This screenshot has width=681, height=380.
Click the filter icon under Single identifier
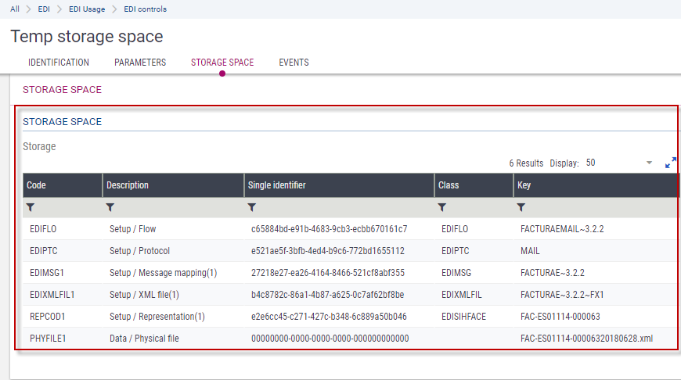click(x=252, y=207)
